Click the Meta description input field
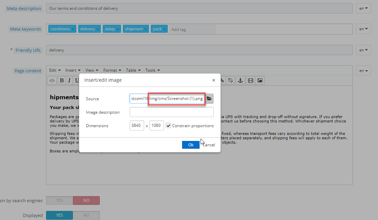 click(x=199, y=8)
